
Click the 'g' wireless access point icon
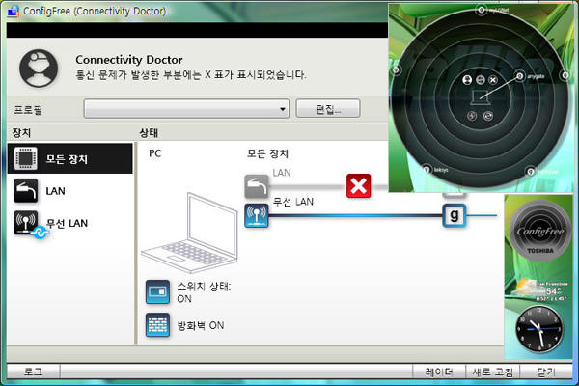tap(455, 215)
